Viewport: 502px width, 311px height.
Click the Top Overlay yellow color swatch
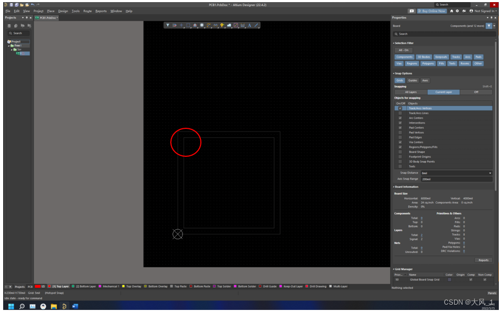(x=123, y=286)
